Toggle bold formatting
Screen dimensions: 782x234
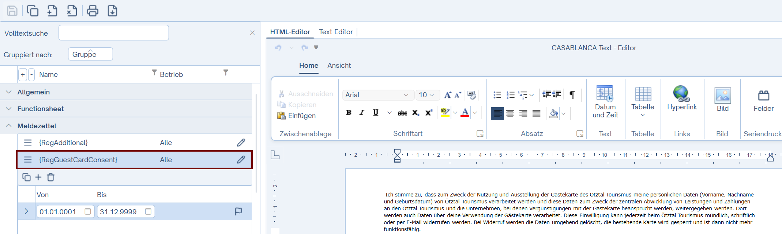[349, 113]
